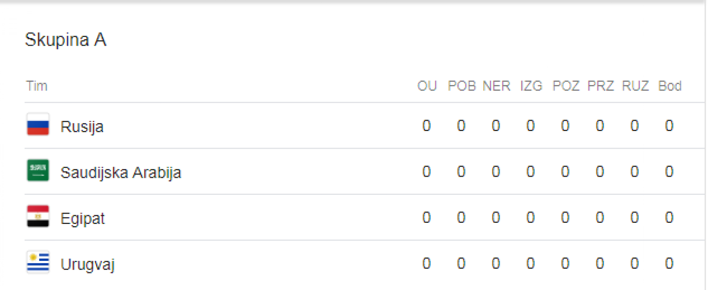Open the Saudijska Arabija team link
This screenshot has width=708, height=290.
click(121, 173)
